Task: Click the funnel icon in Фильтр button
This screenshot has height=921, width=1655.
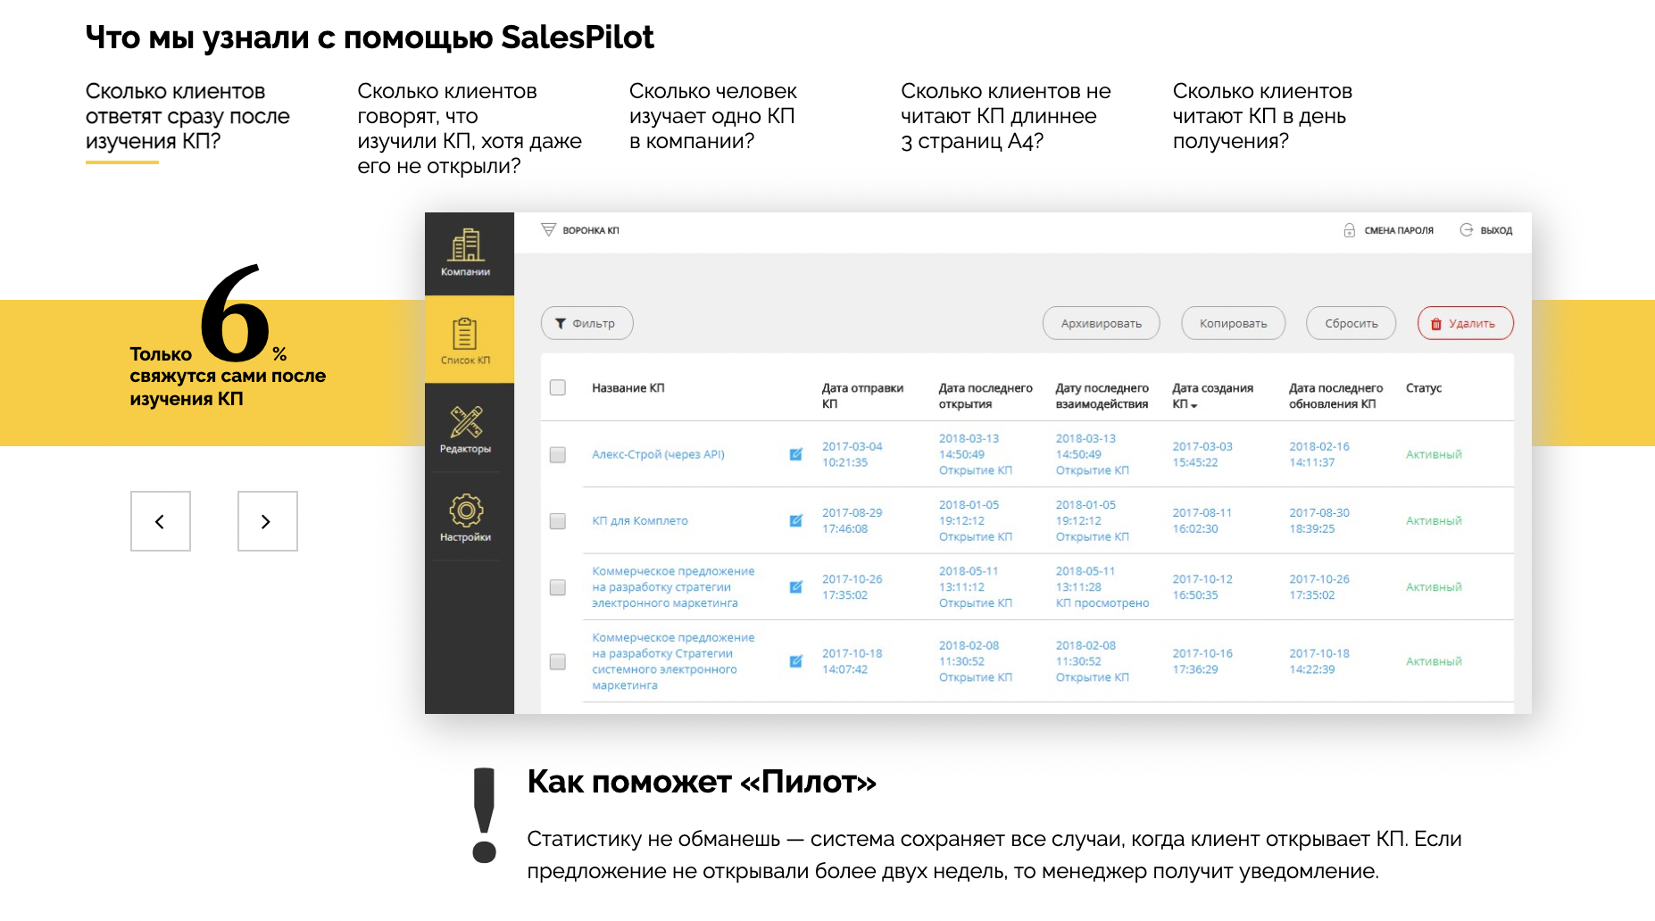Action: 561,324
